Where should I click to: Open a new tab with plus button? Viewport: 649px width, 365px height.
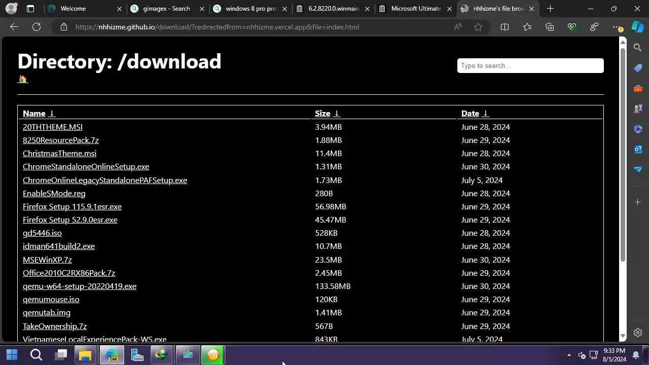tap(550, 9)
